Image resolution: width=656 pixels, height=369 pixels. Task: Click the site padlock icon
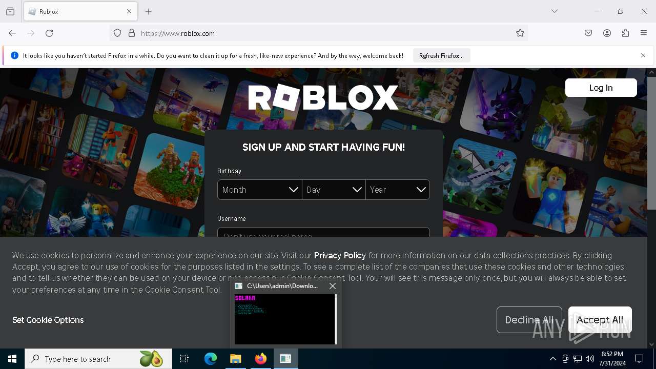pos(132,33)
